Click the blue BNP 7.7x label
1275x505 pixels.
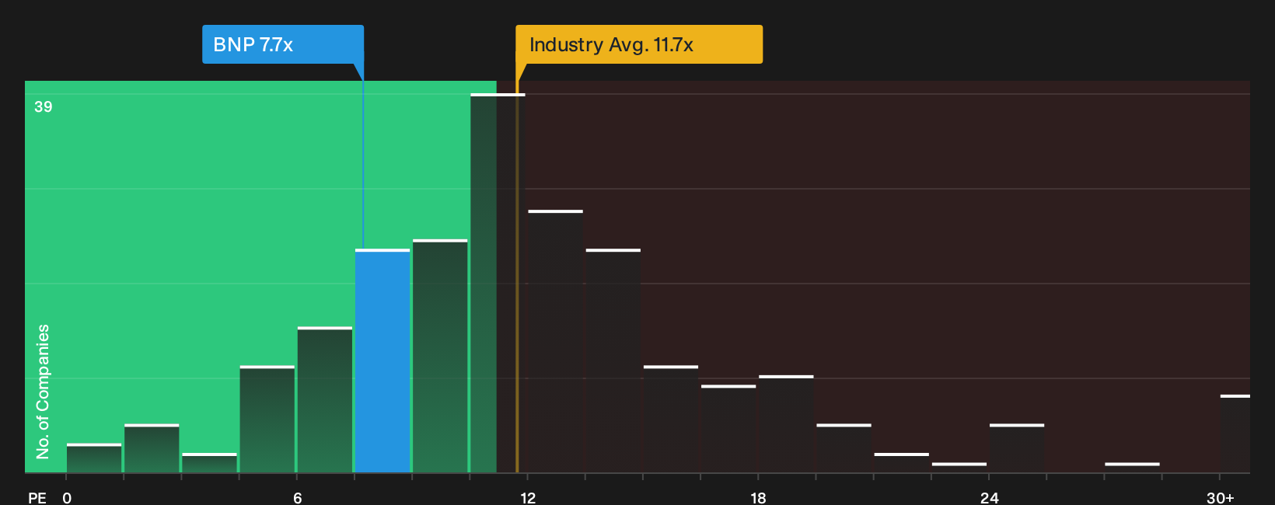click(283, 44)
